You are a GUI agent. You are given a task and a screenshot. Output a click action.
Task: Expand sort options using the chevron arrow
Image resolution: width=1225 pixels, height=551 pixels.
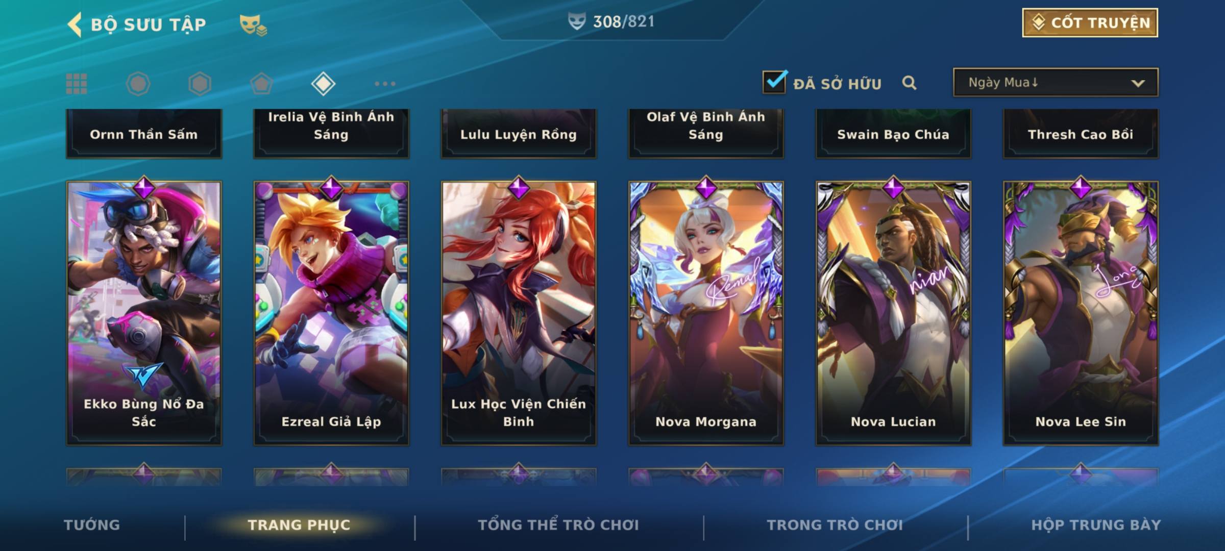(1138, 83)
